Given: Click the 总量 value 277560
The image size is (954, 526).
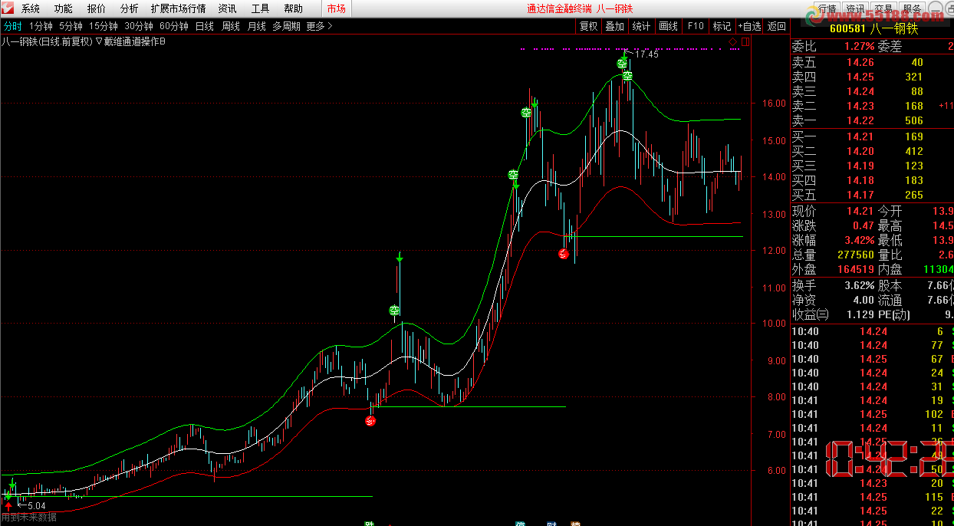Looking at the screenshot, I should point(856,255).
